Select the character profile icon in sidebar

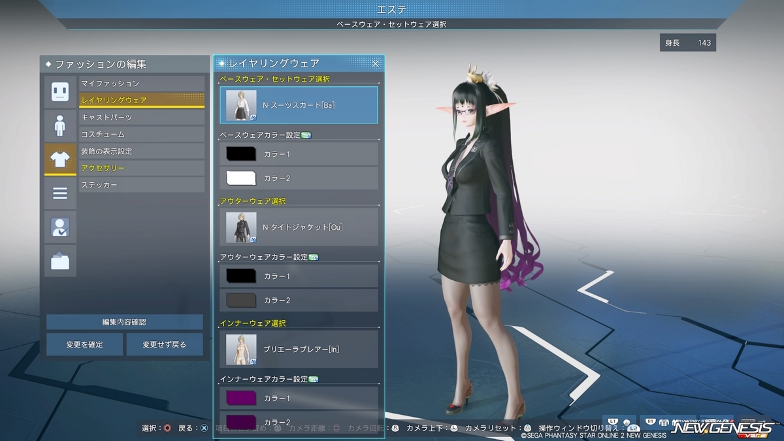coord(60,227)
